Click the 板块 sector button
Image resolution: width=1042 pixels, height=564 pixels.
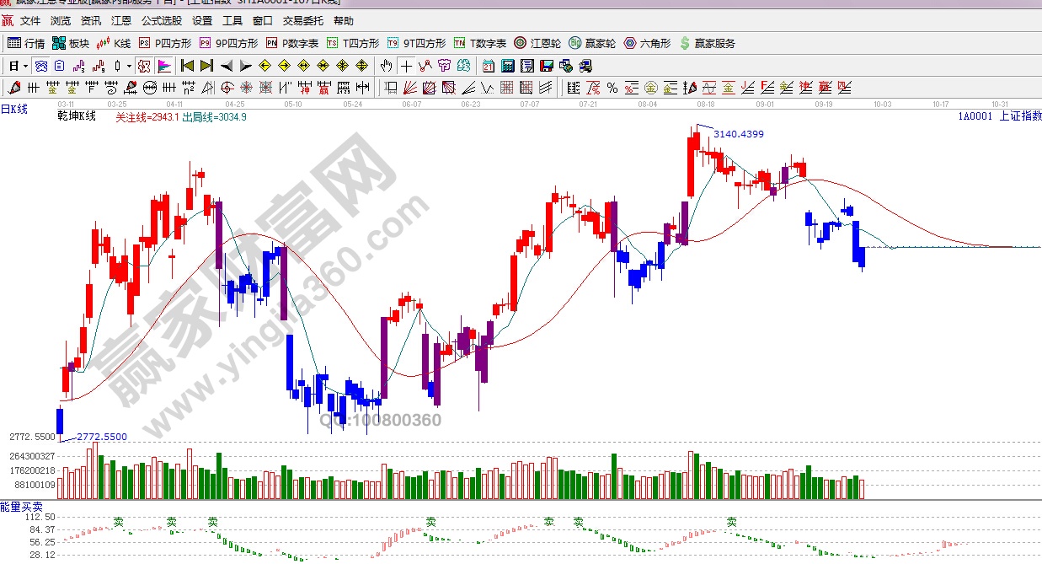(71, 43)
